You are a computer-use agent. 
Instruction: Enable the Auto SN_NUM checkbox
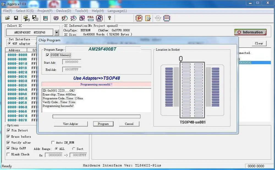point(53,142)
